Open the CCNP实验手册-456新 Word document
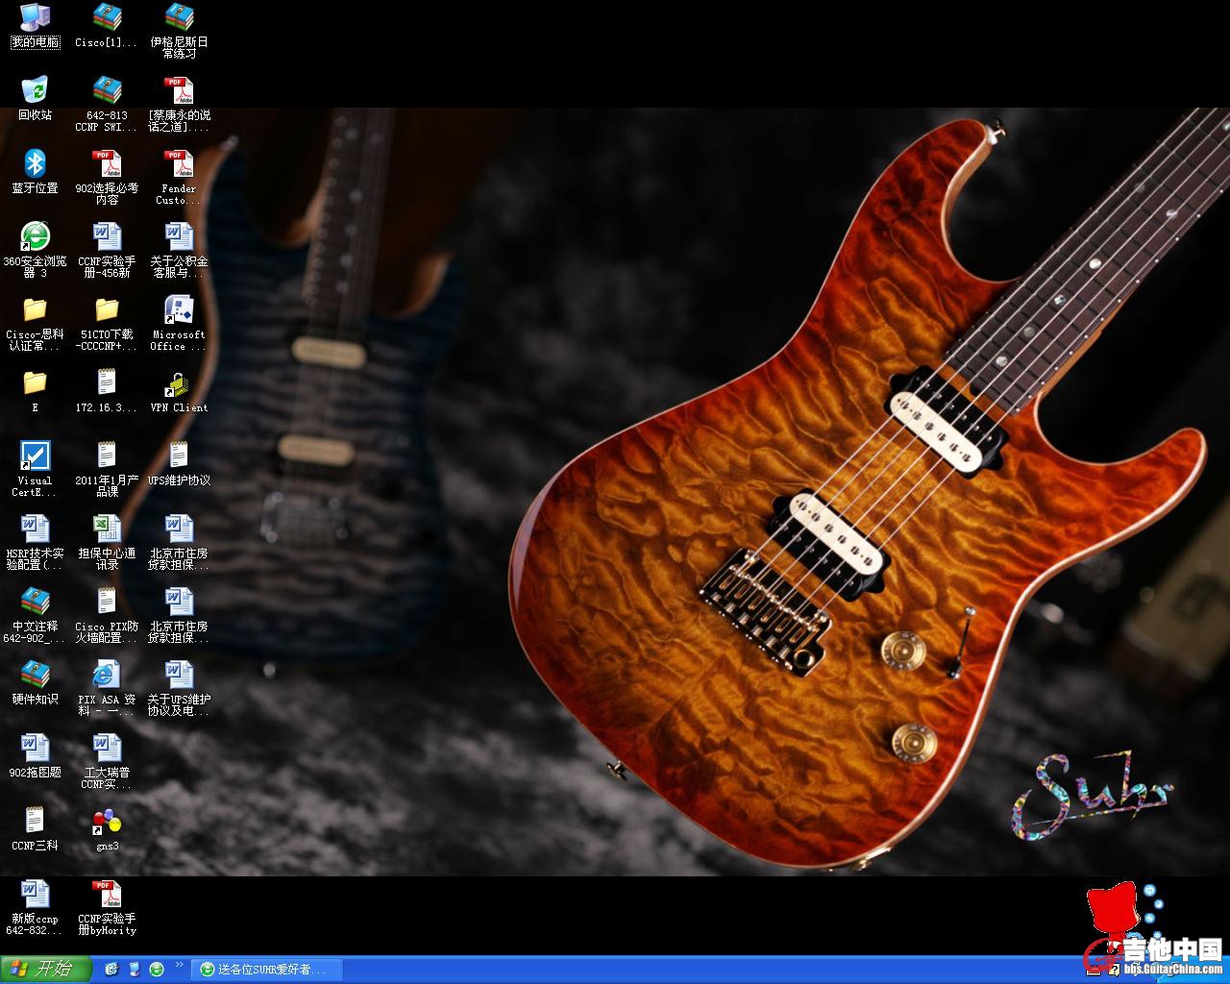Viewport: 1230px width, 984px height. point(107,250)
